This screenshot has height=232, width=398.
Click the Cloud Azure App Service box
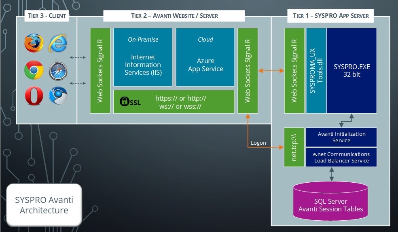click(x=205, y=57)
